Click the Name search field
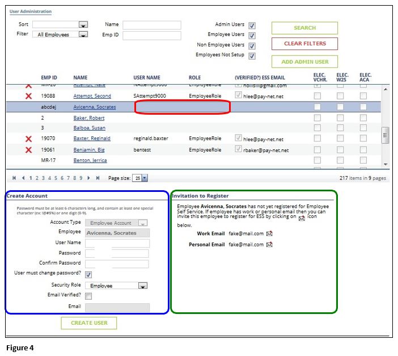Image resolution: width=398 pixels, height=356 pixels. (x=152, y=25)
